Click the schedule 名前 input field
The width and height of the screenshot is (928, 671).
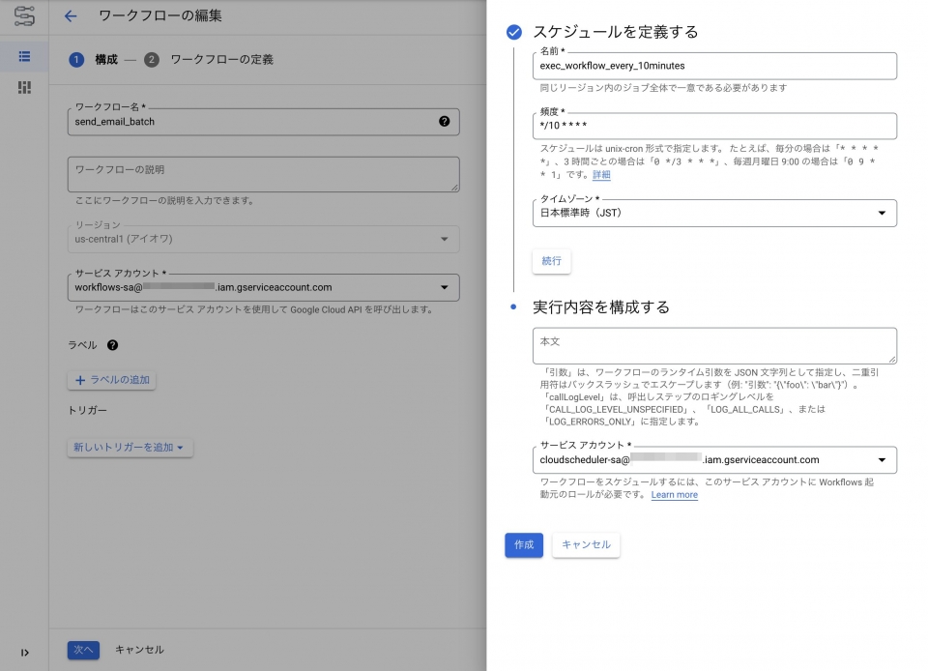click(714, 66)
